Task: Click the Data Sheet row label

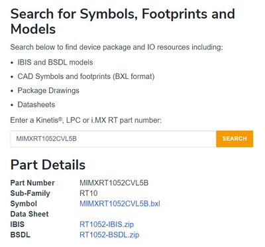Action: tap(29, 214)
